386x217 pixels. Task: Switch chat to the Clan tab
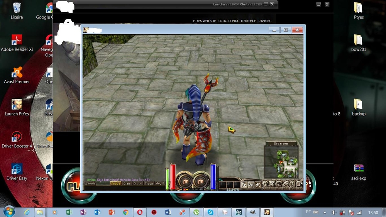point(127,183)
